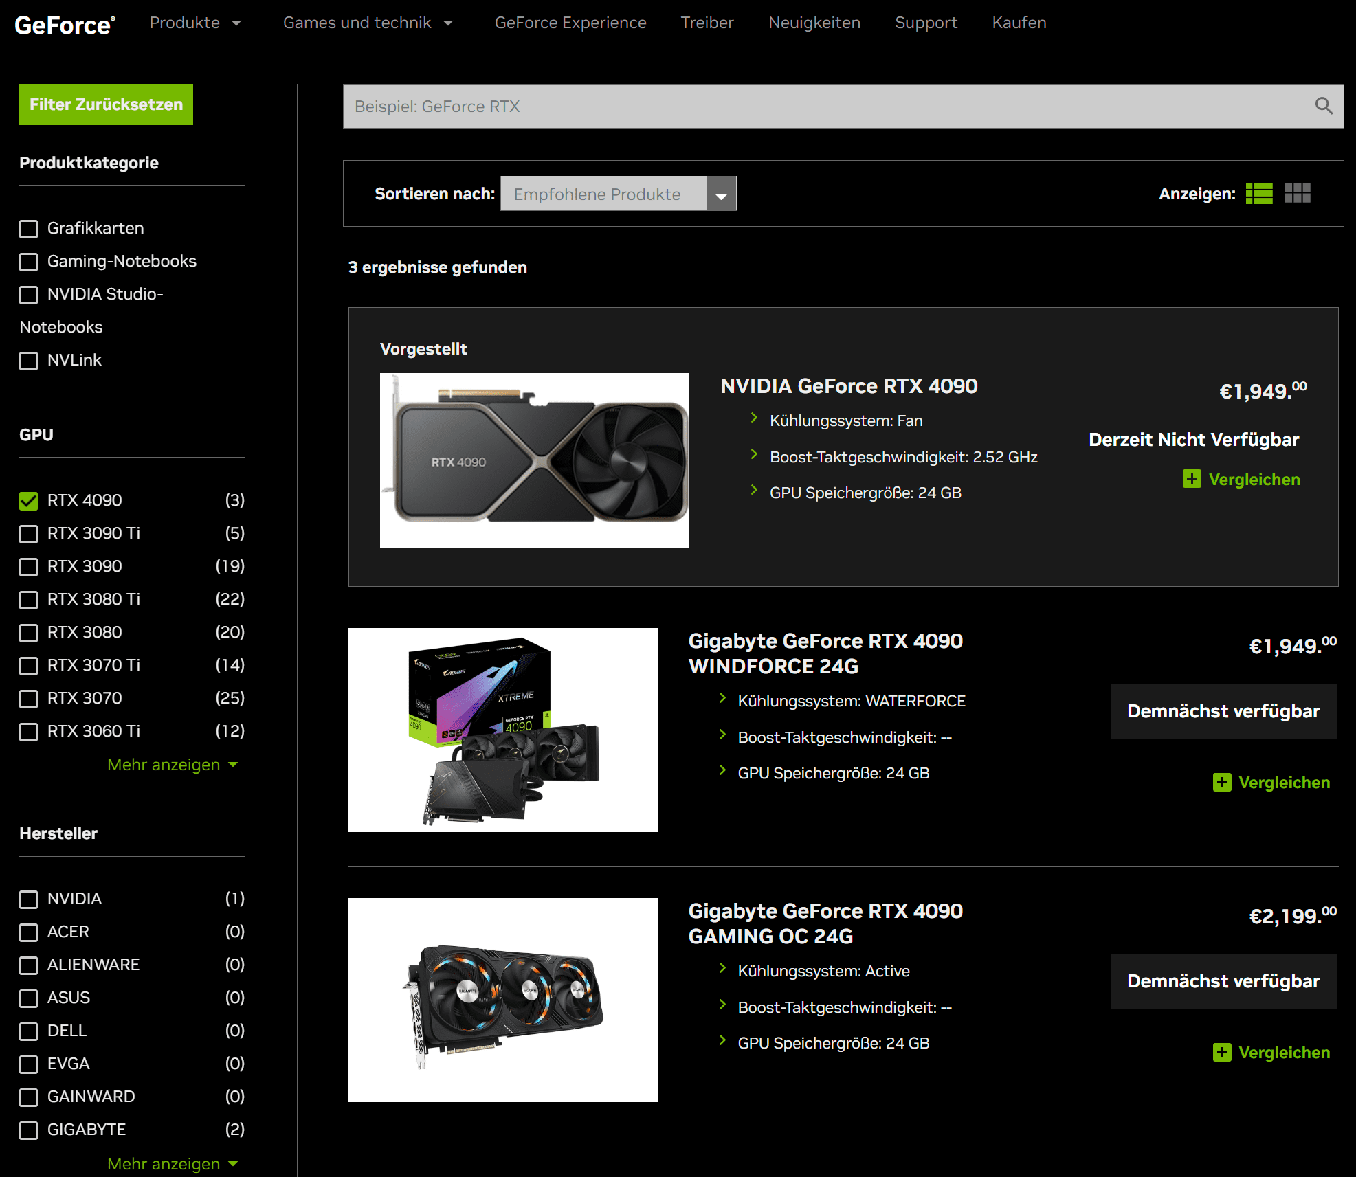The width and height of the screenshot is (1356, 1177).
Task: Click compare plus icon for WINDFORCE 24G
Action: click(1222, 782)
